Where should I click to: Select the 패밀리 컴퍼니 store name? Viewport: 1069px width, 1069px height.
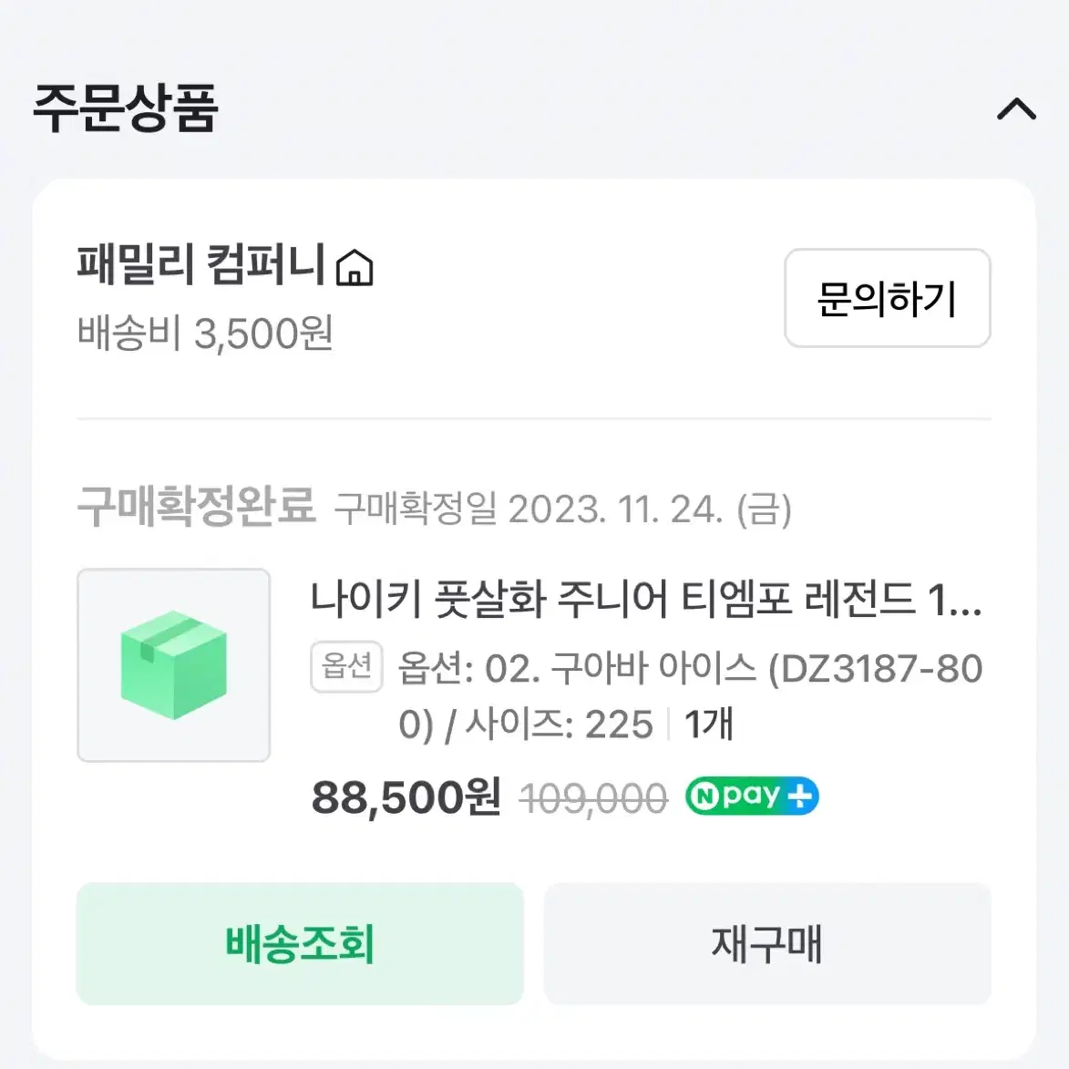click(201, 264)
